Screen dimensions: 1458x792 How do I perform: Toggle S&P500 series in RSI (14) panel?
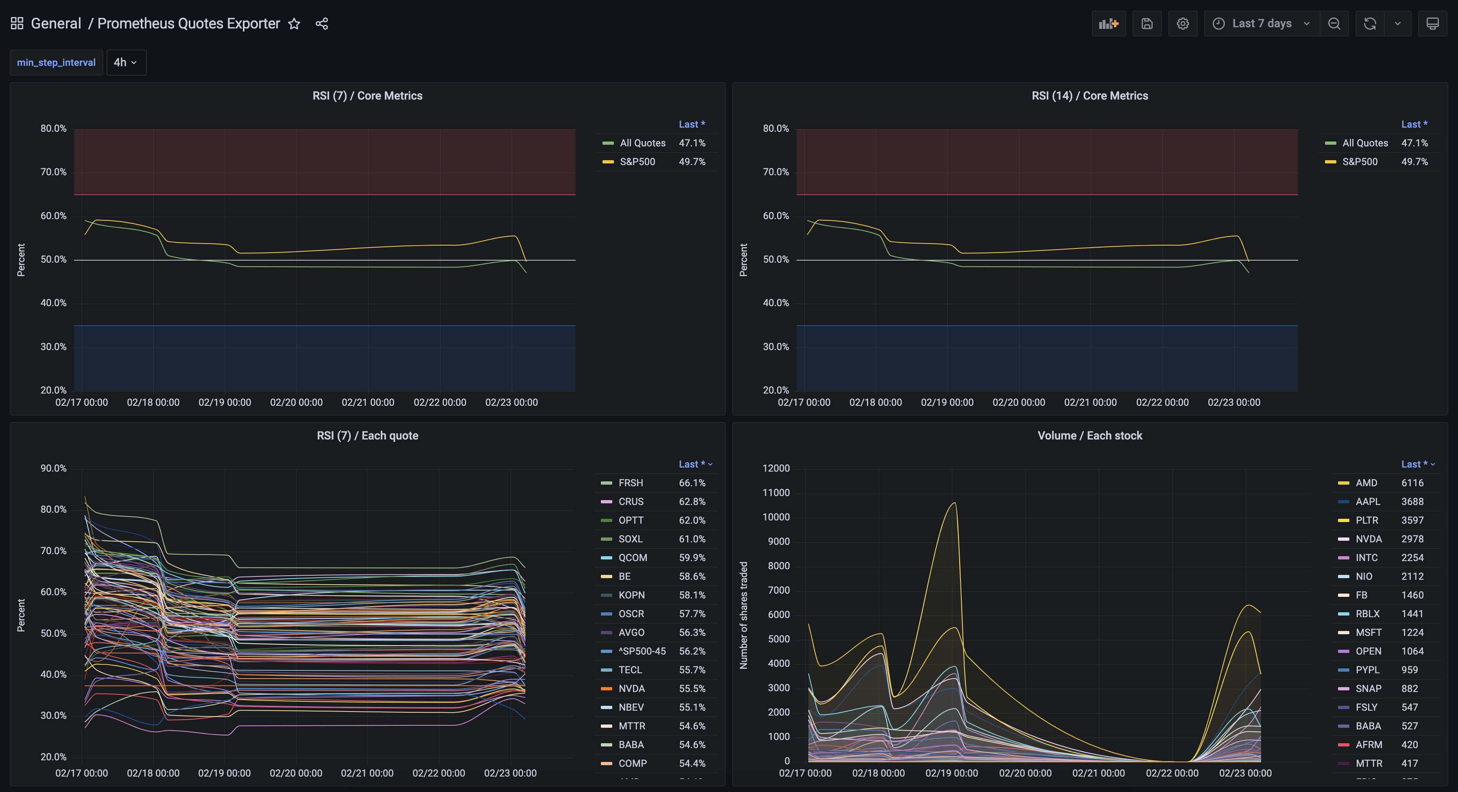tap(1360, 162)
